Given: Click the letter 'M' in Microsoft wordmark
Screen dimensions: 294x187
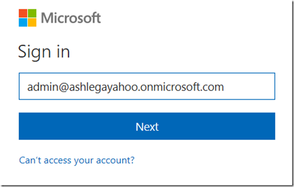Looking at the screenshot, I should 47,18.
